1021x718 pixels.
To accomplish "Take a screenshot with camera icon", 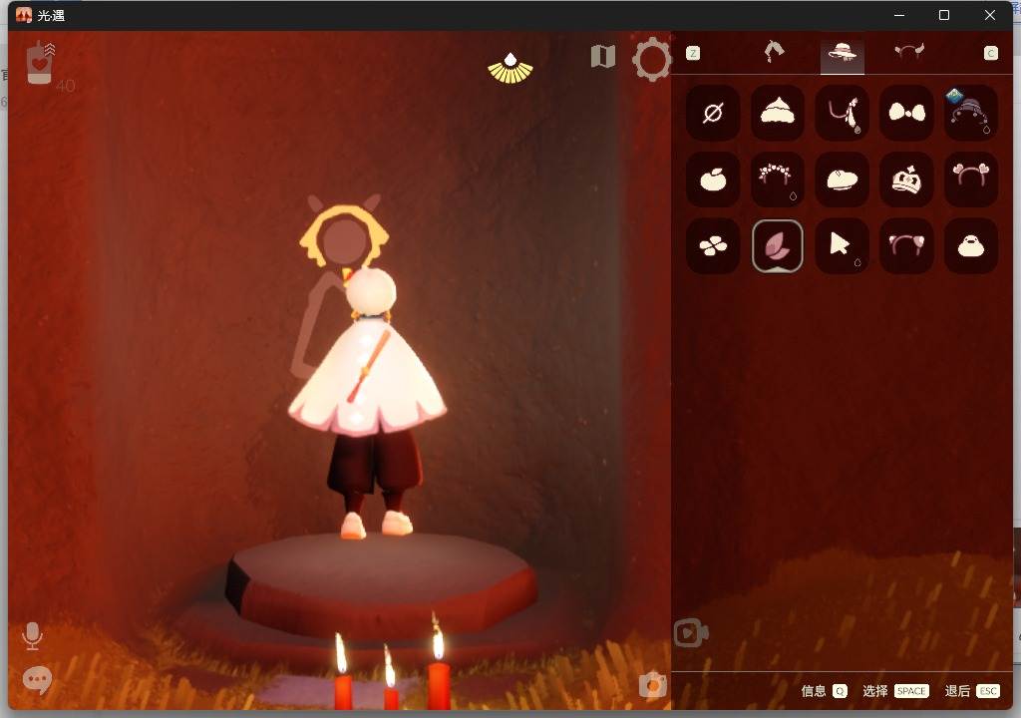I will [652, 685].
